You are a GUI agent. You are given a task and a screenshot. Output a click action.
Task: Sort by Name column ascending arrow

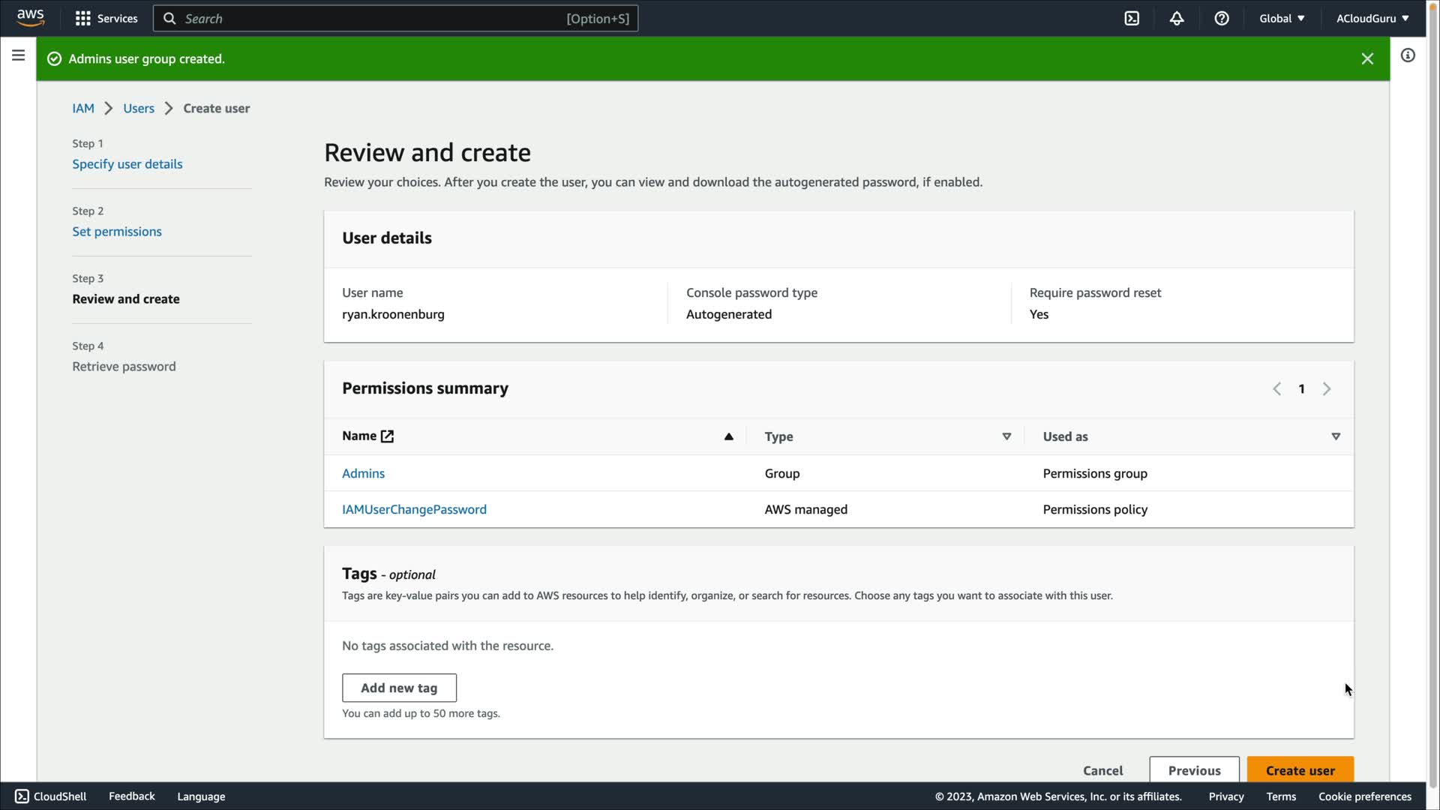point(728,436)
